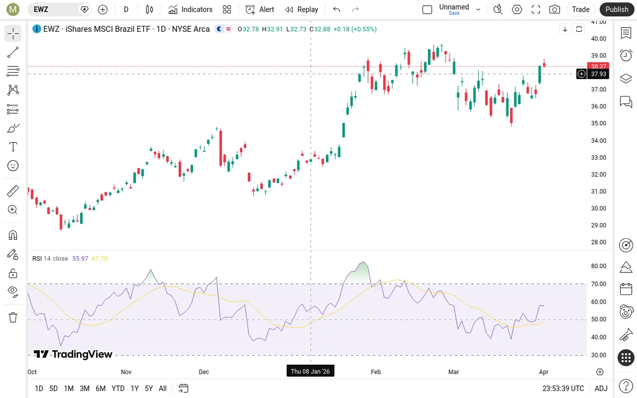
Task: Hide all drawings with eye icon
Action: point(13,291)
